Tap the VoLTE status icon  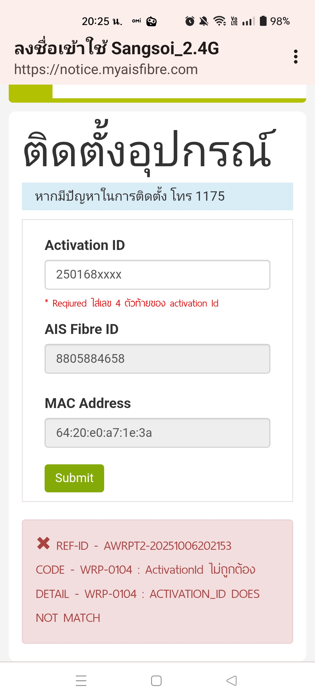[x=234, y=21]
